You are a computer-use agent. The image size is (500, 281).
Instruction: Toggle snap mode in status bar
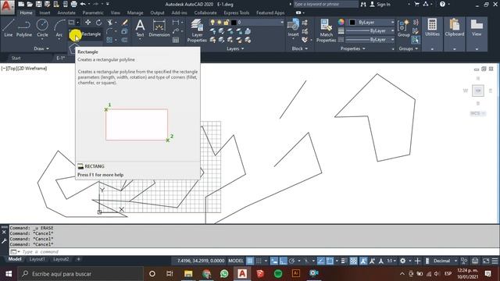pyautogui.click(x=259, y=261)
